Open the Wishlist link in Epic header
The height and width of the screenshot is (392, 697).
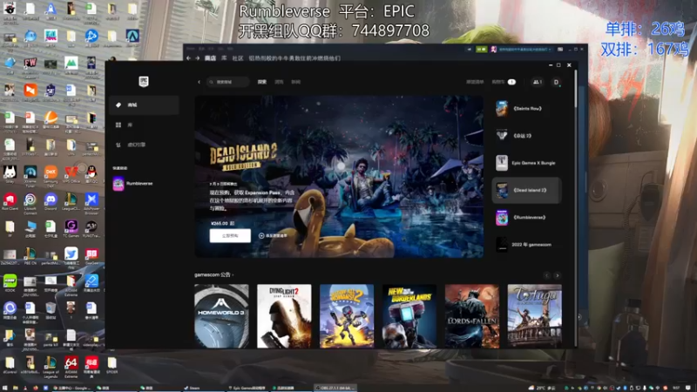tap(475, 82)
